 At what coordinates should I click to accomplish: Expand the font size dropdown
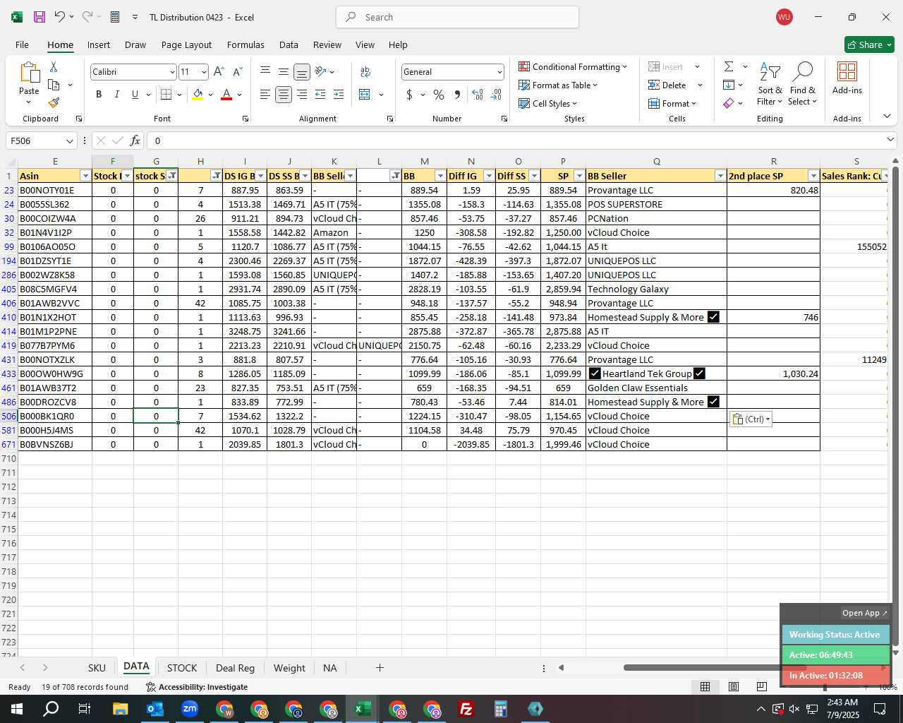(x=204, y=72)
